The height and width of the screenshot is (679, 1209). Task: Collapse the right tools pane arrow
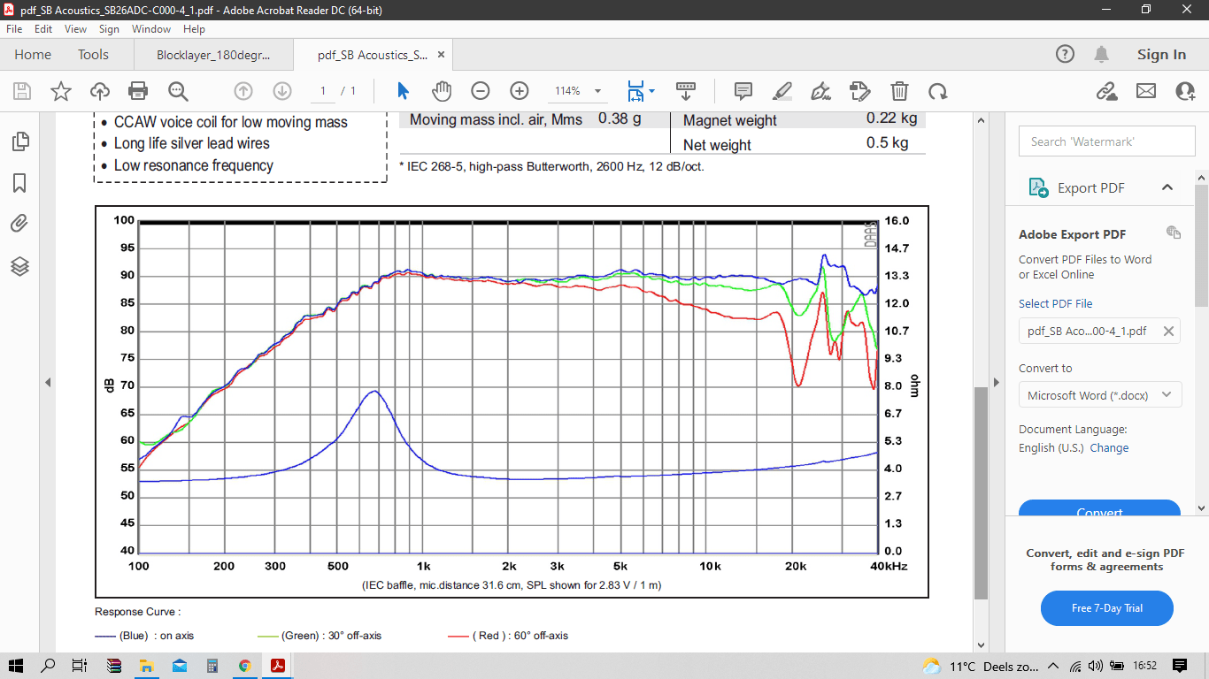997,383
